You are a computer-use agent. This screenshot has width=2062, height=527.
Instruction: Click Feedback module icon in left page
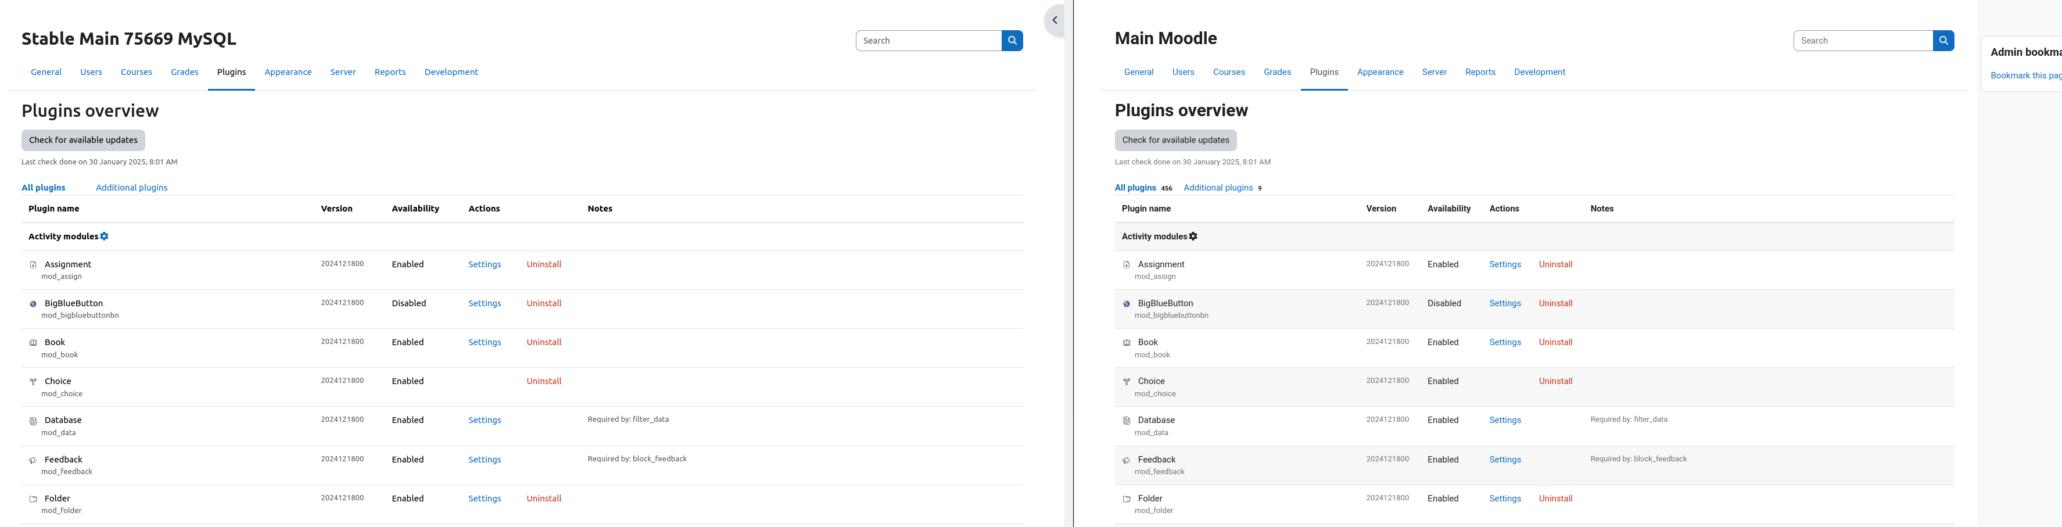coord(33,461)
